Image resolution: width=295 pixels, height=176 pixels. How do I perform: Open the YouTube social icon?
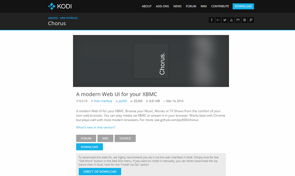pyautogui.click(x=231, y=20)
